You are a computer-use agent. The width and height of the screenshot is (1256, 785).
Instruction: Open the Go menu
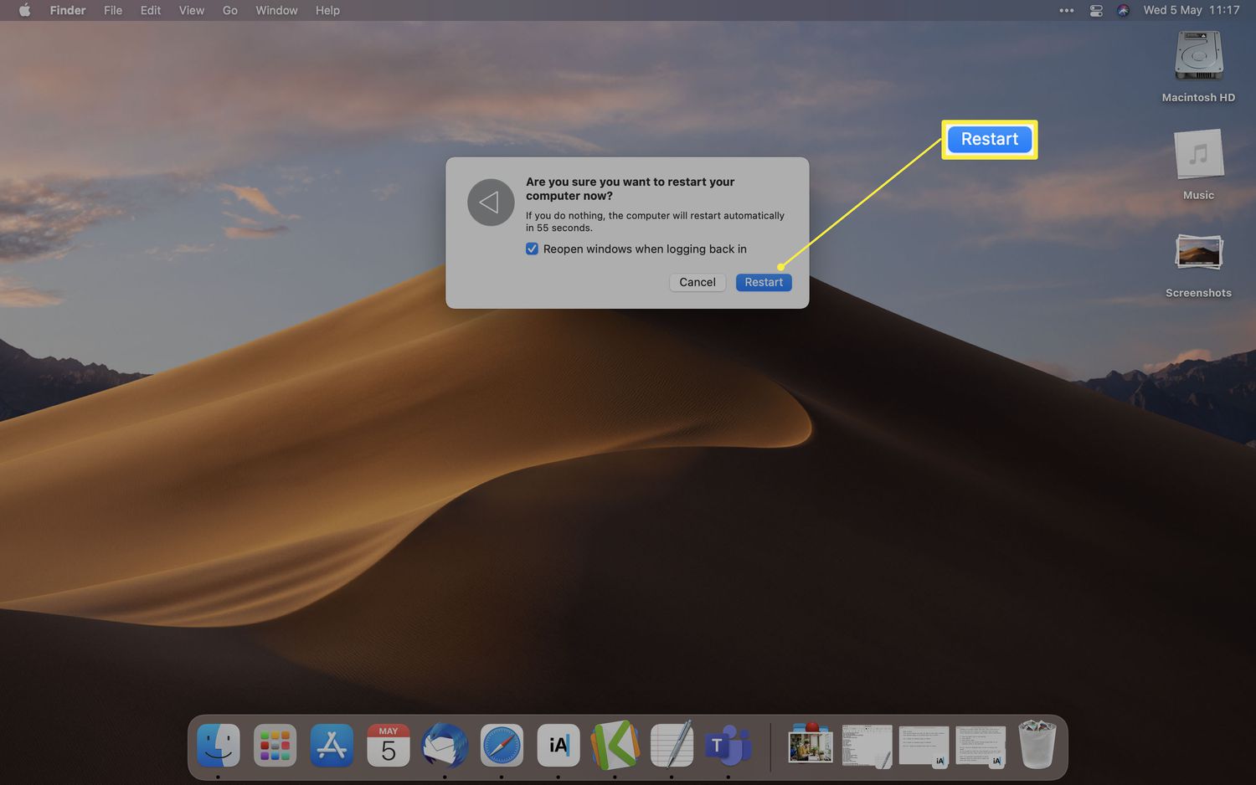tap(230, 11)
